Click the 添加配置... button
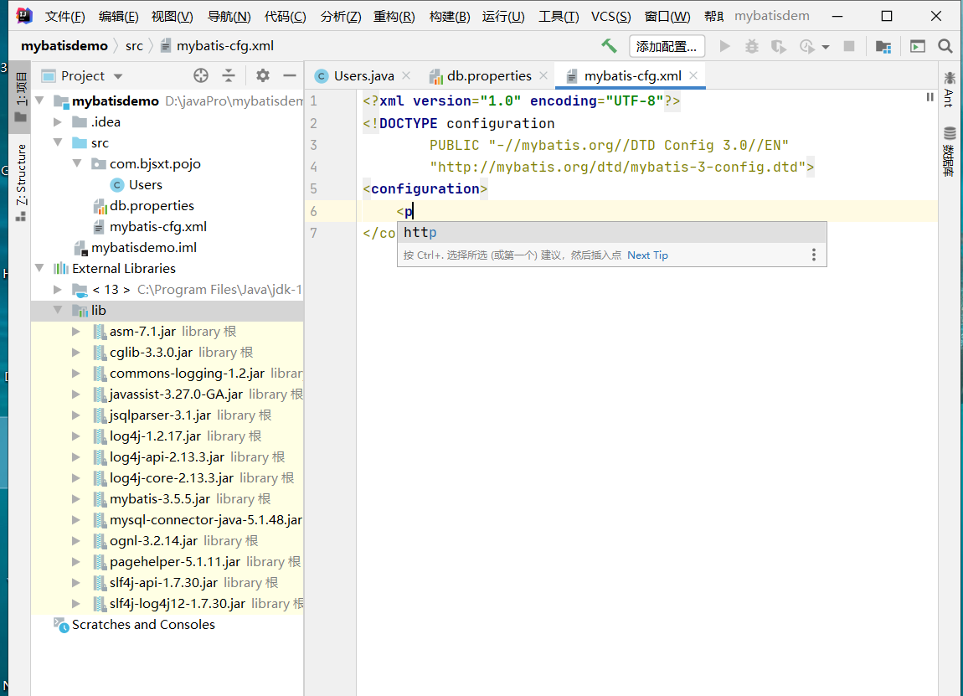The width and height of the screenshot is (963, 696). point(667,47)
